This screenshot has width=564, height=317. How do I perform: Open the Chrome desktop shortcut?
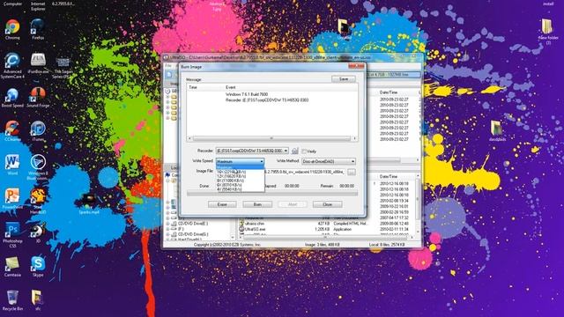(x=12, y=29)
